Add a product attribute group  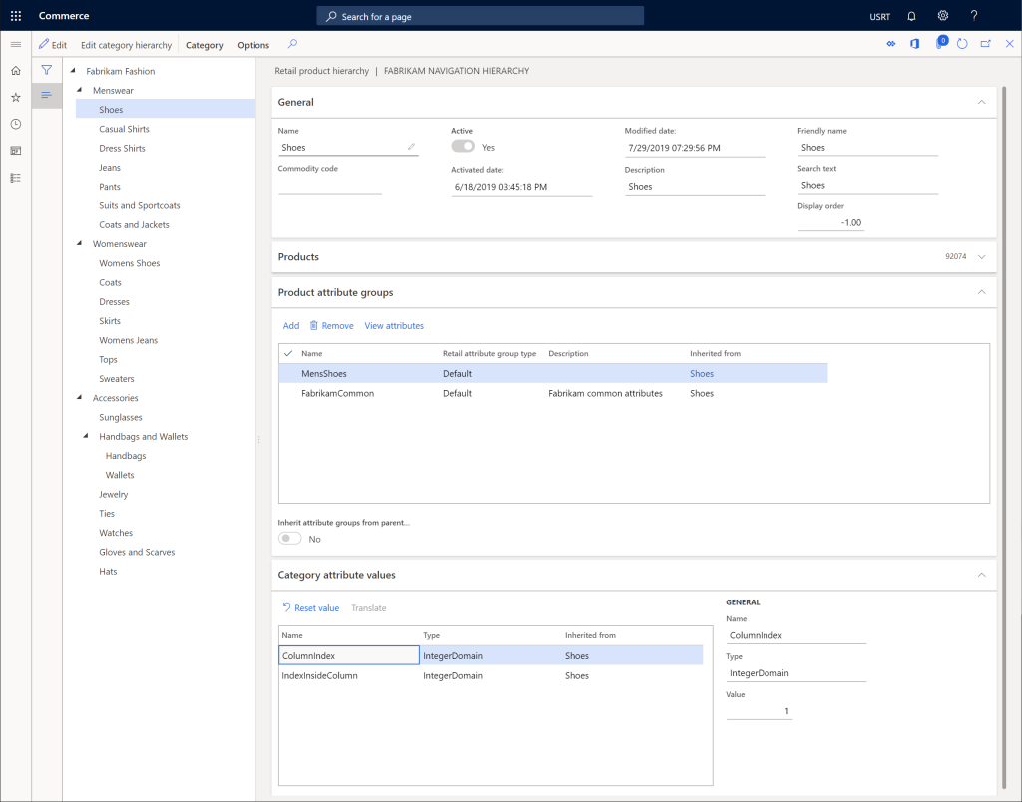[291, 326]
